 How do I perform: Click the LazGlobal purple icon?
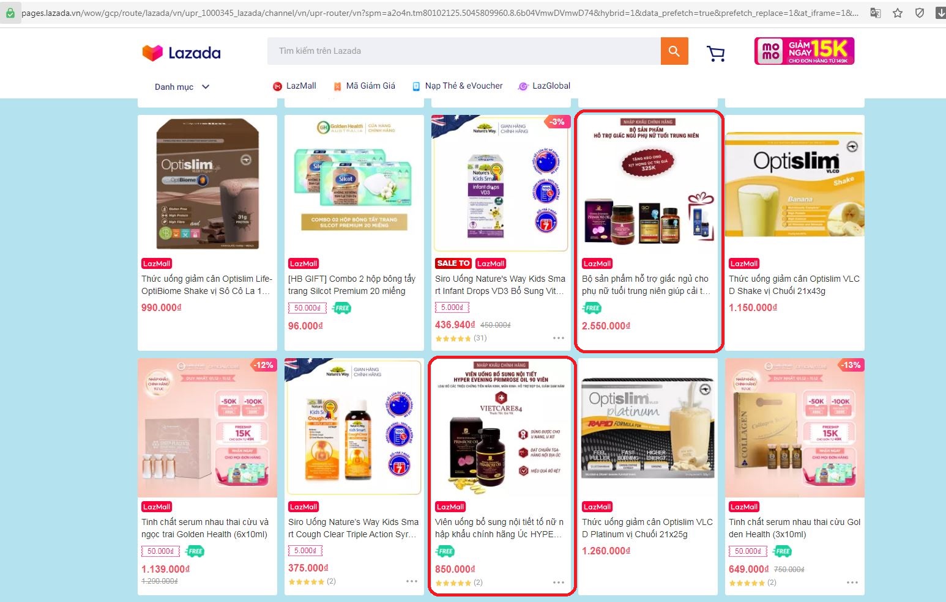point(523,86)
